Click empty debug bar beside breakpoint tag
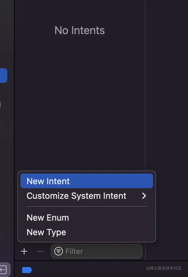188x277 pixels. pos(88,270)
